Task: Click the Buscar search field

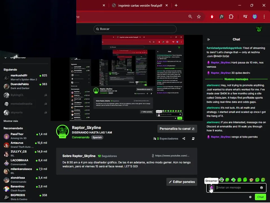Action: tap(135, 29)
